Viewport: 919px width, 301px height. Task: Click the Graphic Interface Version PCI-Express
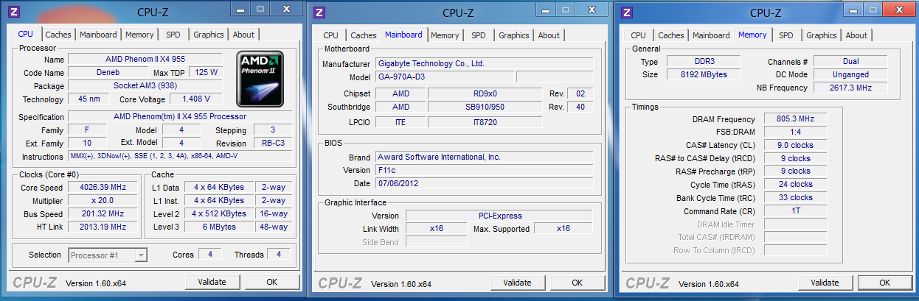(x=499, y=216)
